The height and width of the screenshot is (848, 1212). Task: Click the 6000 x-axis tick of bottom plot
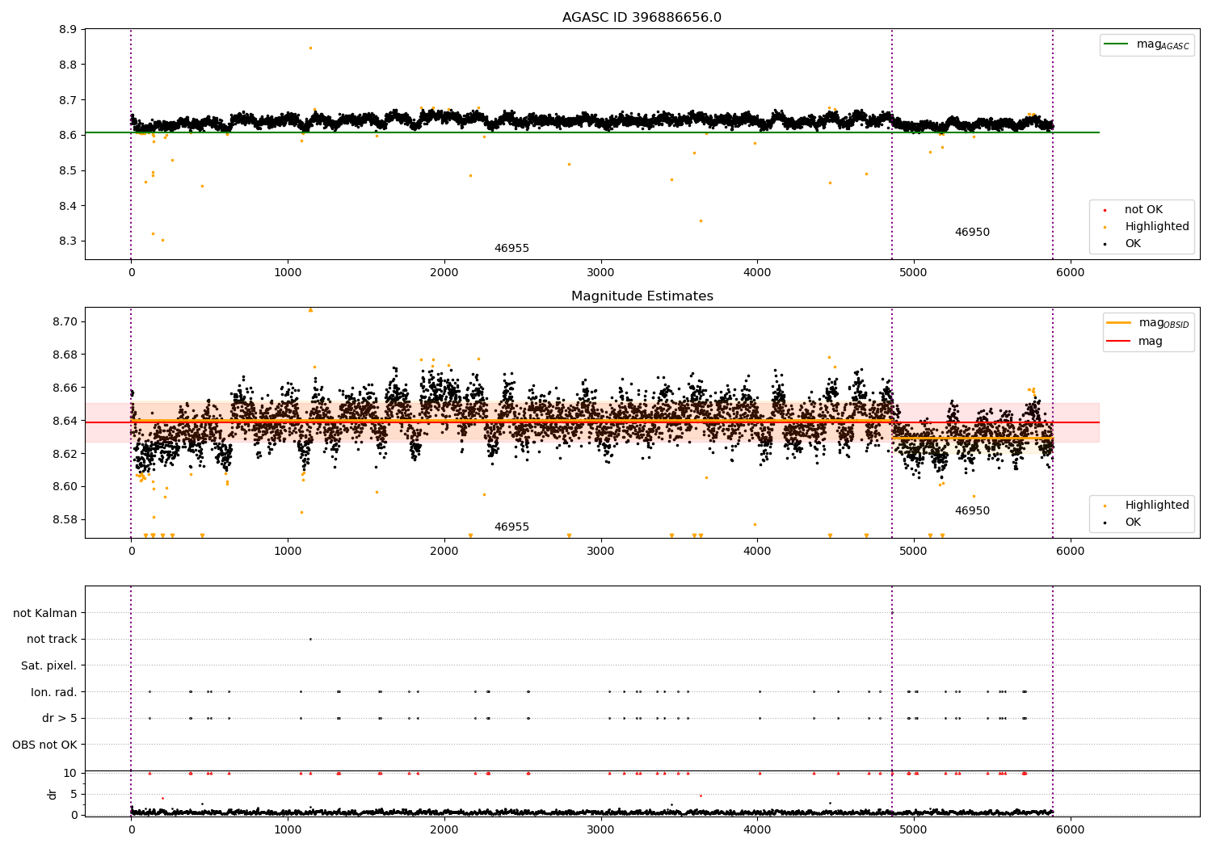pyautogui.click(x=1071, y=831)
